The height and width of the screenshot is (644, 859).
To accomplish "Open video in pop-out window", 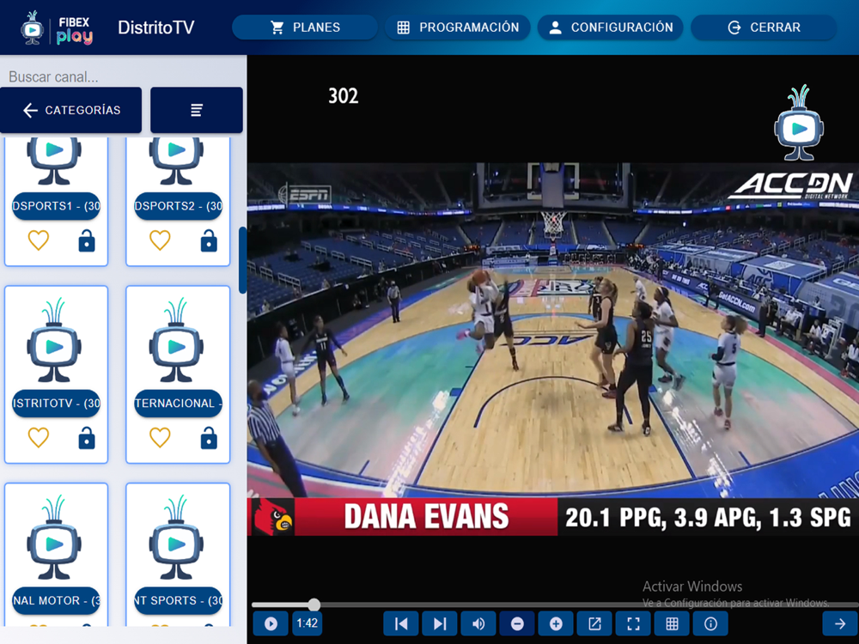I will [x=595, y=623].
